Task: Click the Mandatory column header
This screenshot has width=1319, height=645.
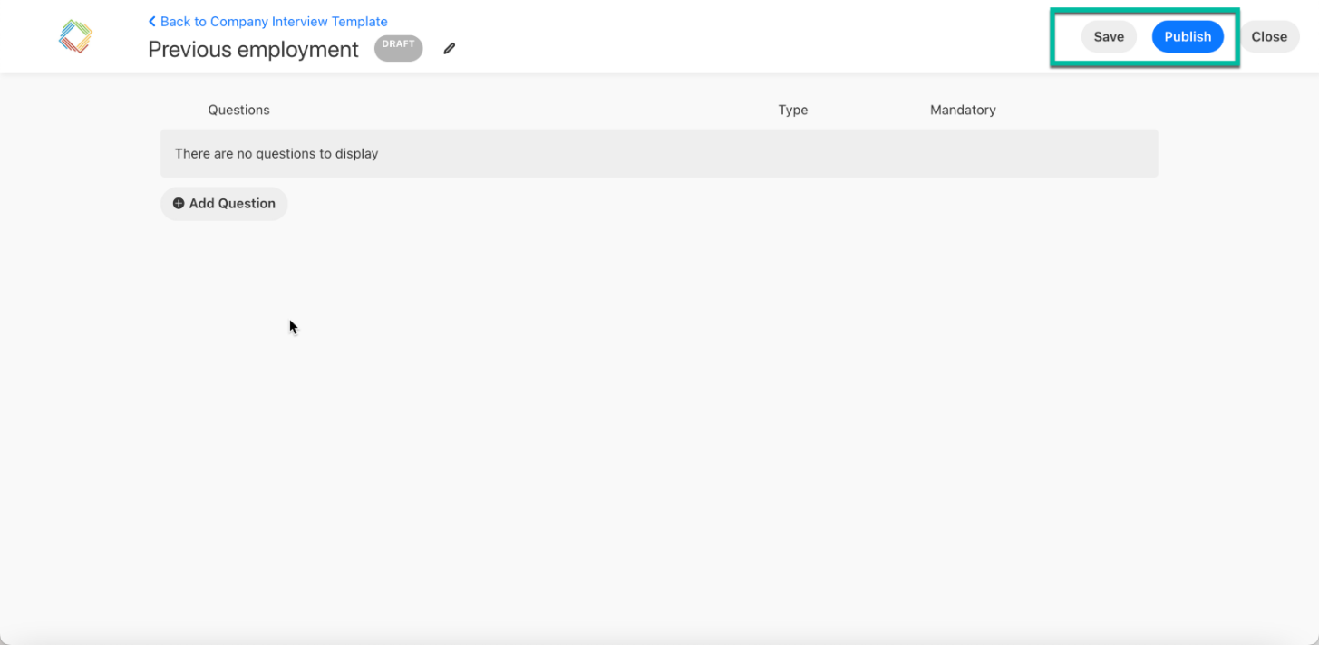Action: pos(963,110)
